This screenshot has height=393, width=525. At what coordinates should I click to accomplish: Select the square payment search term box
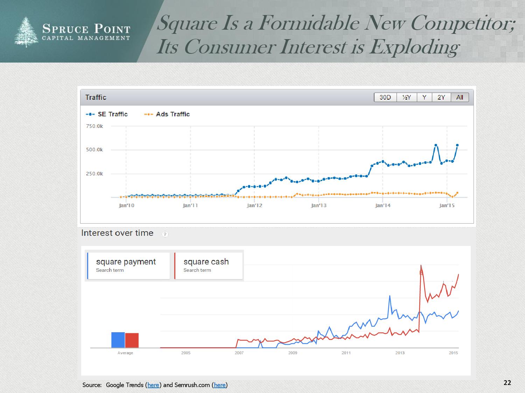coord(128,265)
